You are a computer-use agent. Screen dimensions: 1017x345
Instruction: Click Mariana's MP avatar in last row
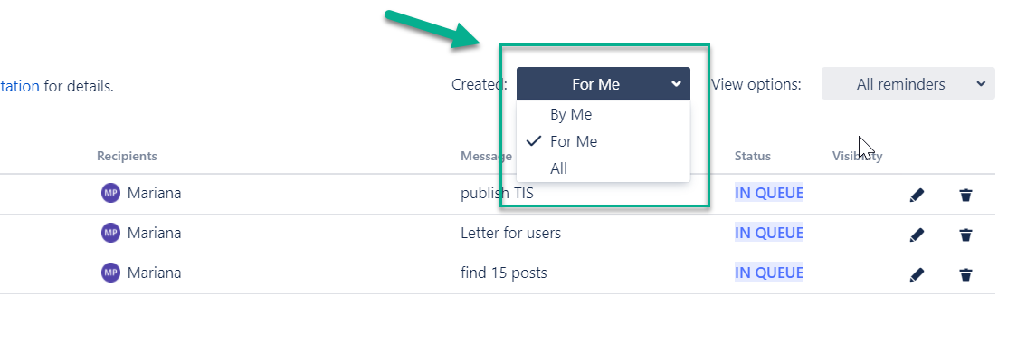pos(111,273)
